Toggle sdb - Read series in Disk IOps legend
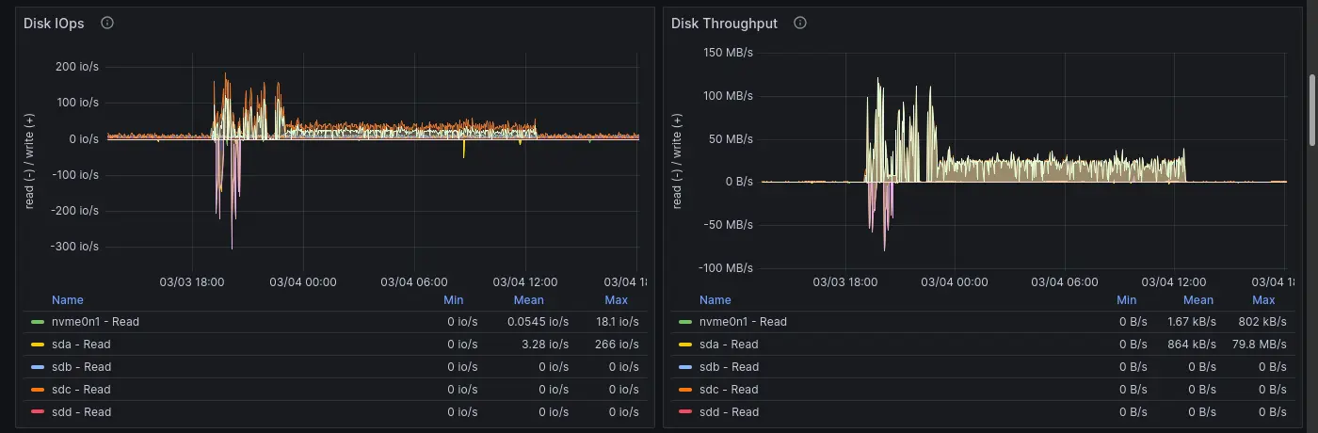Image resolution: width=1318 pixels, height=433 pixels. 84,367
